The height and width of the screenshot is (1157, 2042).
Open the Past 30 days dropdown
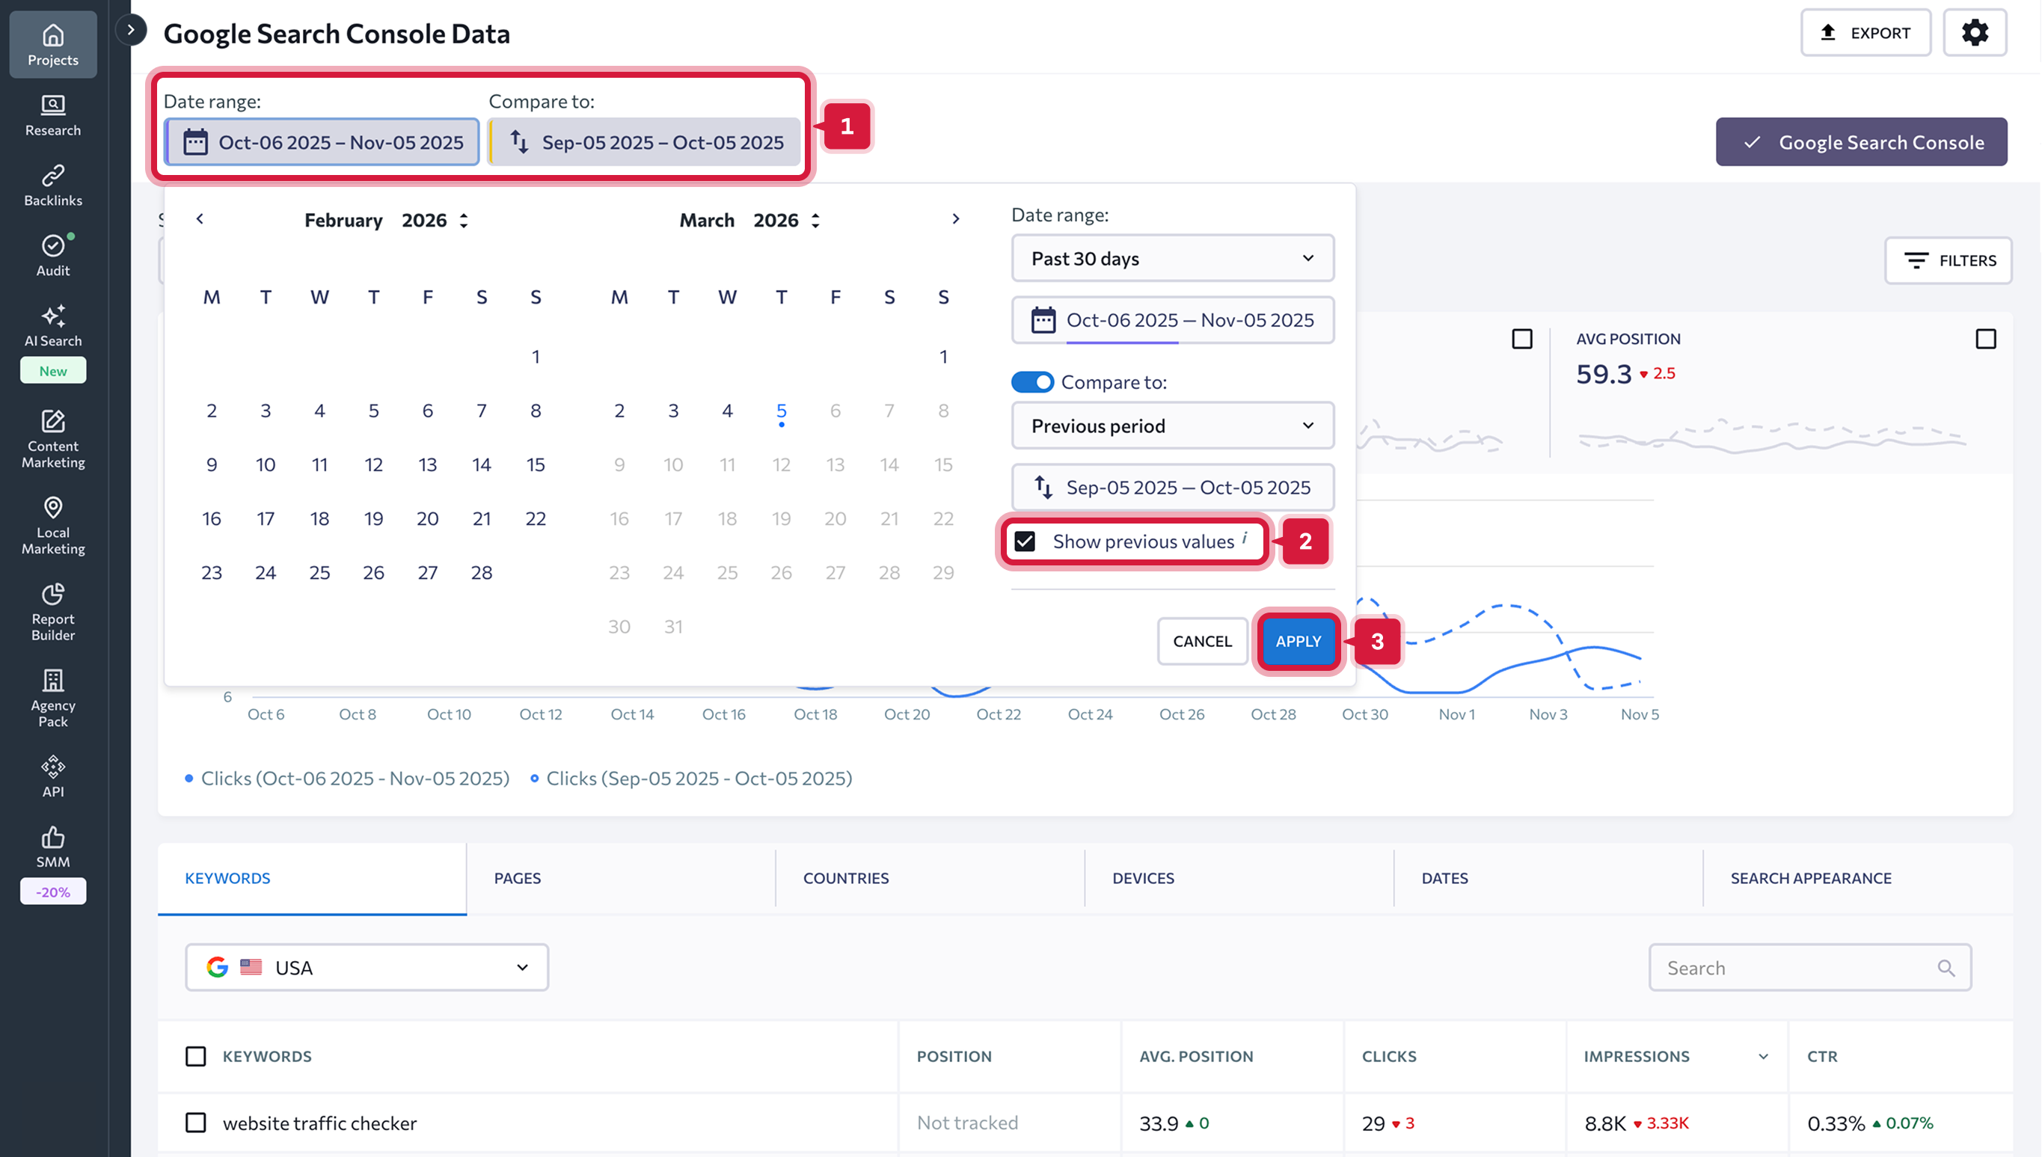point(1173,257)
